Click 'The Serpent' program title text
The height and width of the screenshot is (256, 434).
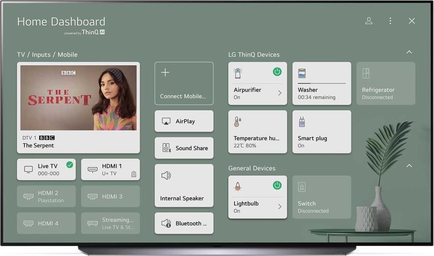coord(38,146)
